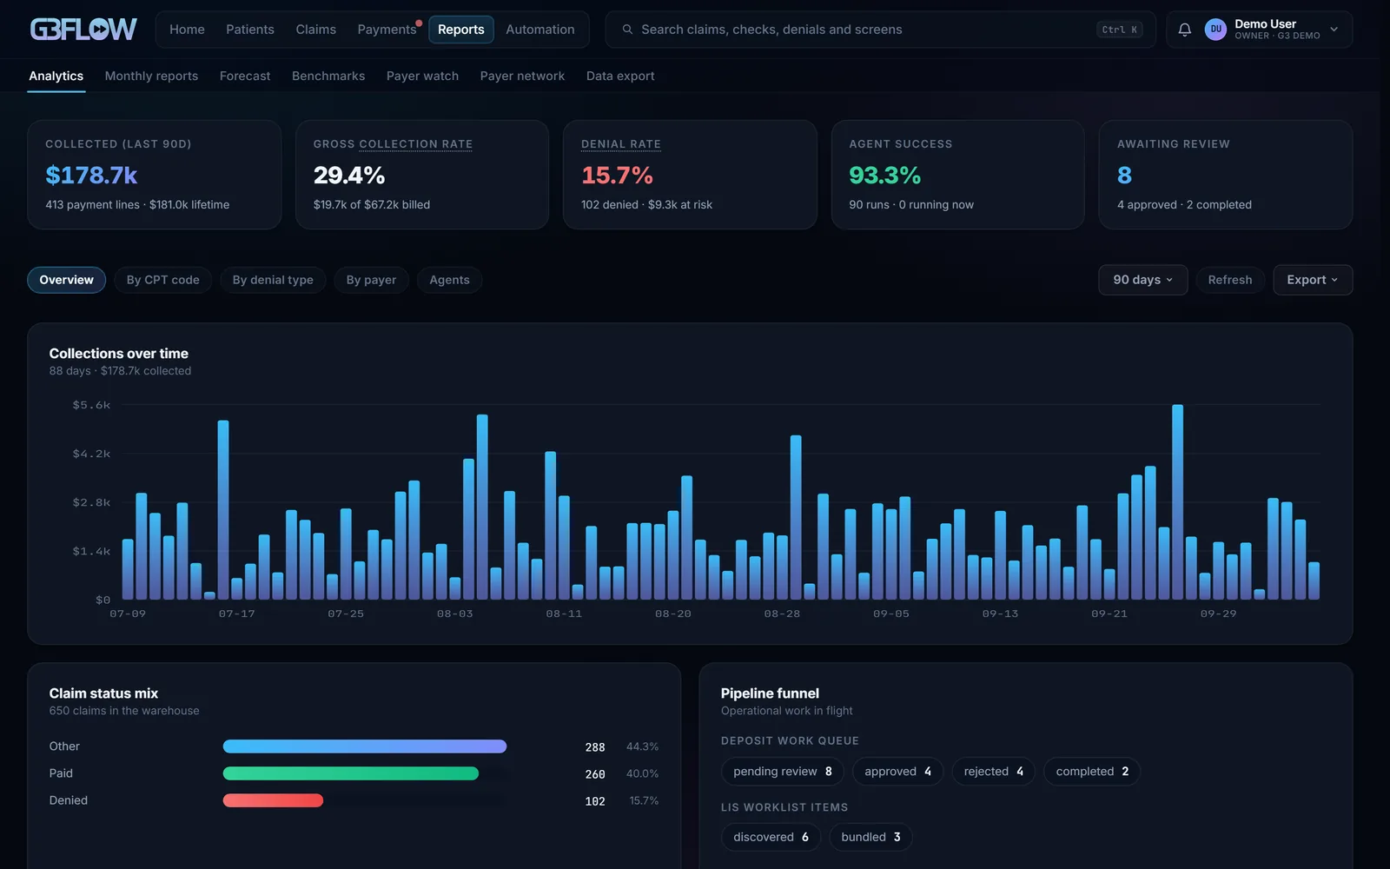This screenshot has width=1390, height=869.
Task: Go to the Patients section
Action: 250,30
